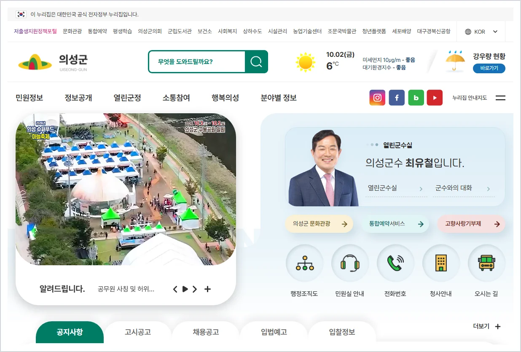The width and height of the screenshot is (521, 352).
Task: Click the 통합예약서비스 button
Action: [x=395, y=224]
